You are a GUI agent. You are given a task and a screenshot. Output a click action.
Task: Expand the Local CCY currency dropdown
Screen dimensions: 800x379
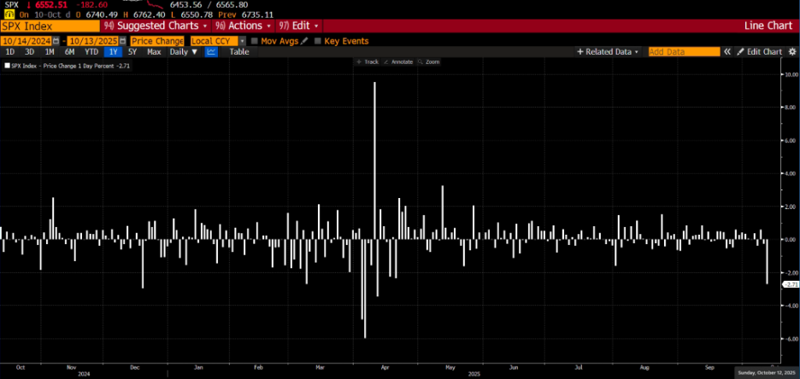pyautogui.click(x=242, y=40)
